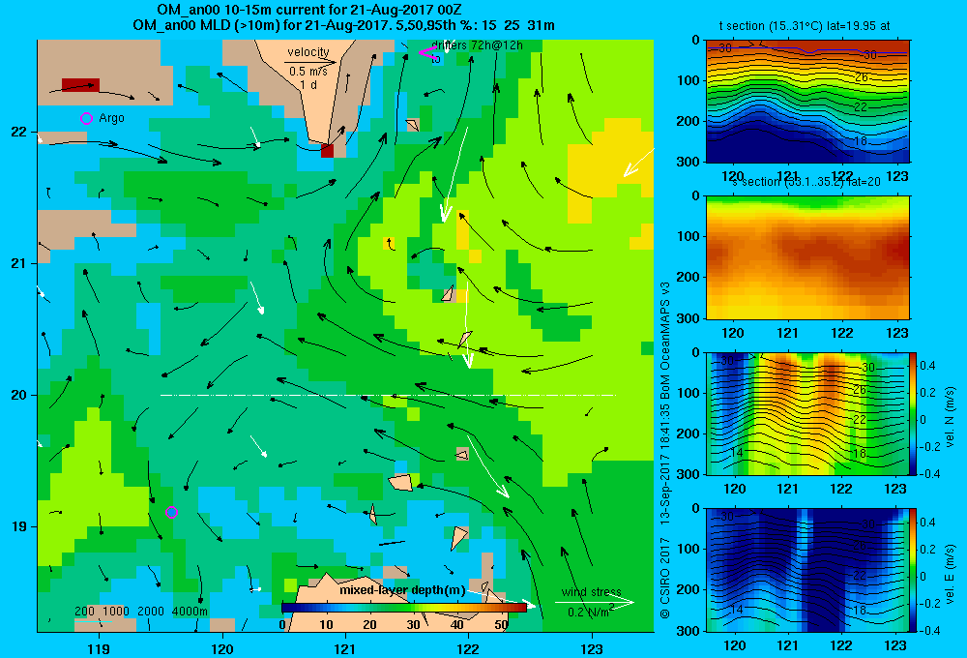Image resolution: width=967 pixels, height=658 pixels.
Task: Click the title 'OM_an00 10-15m current' line
Action: 309,10
